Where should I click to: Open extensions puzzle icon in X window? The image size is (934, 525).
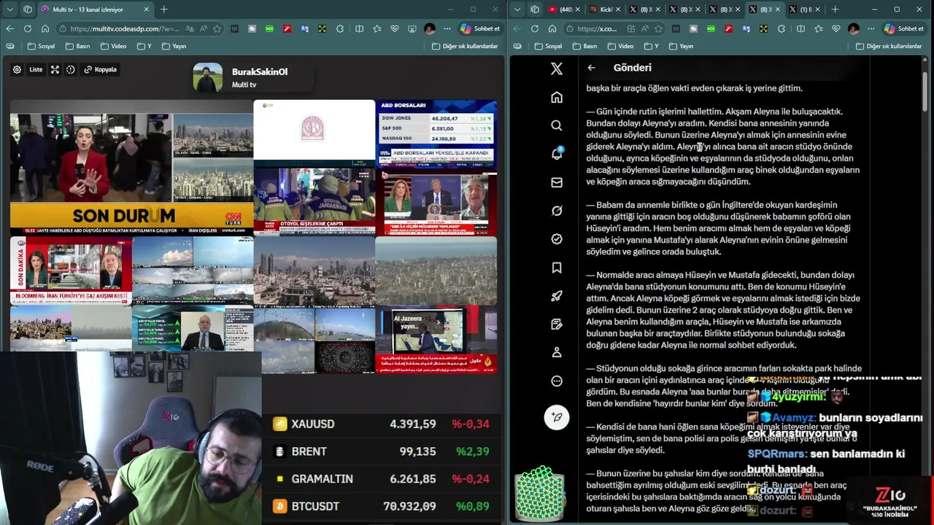pyautogui.click(x=781, y=28)
